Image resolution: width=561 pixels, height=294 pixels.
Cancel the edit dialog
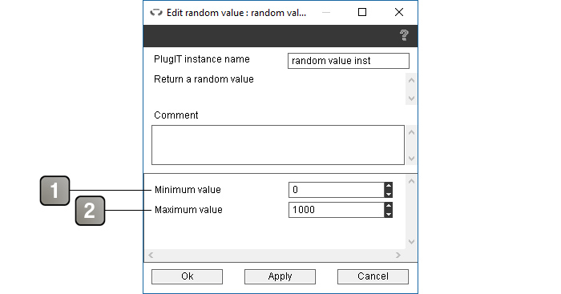[373, 276]
